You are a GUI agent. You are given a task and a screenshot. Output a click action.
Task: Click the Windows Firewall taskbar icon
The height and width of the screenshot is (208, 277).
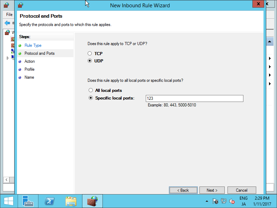tap(92, 201)
